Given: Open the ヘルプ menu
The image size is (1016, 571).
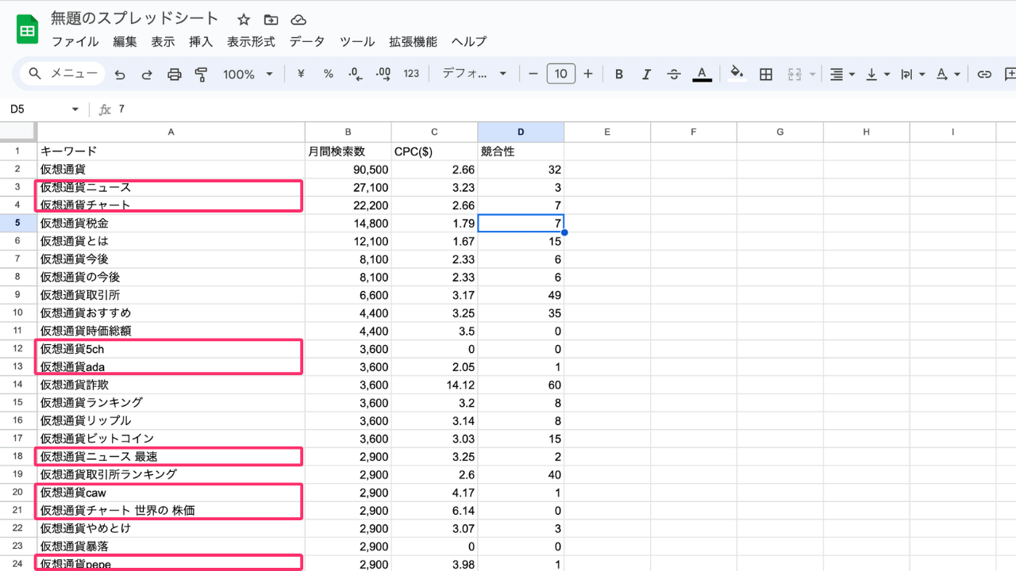Looking at the screenshot, I should tap(468, 42).
